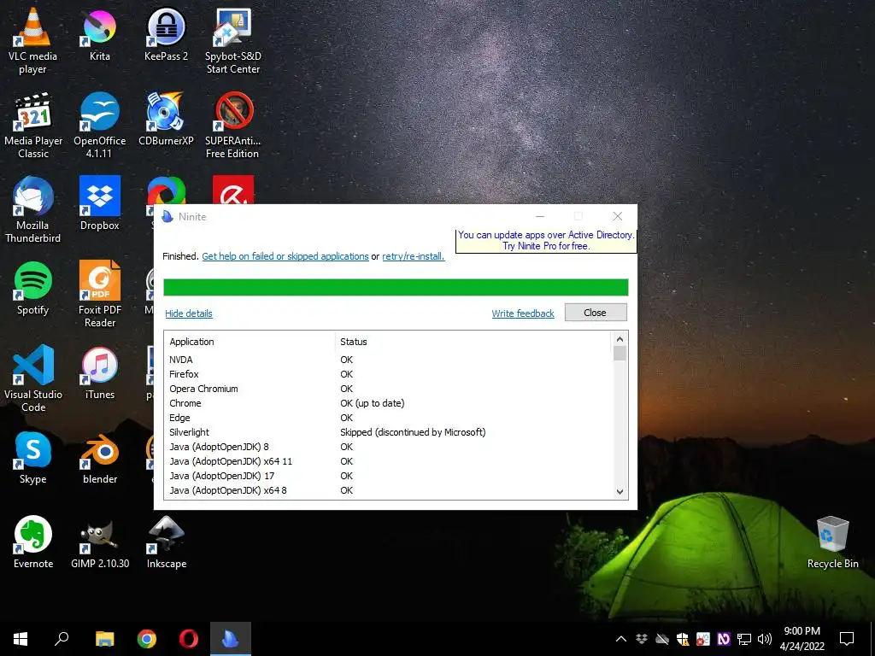Select Java (AdoptOpenJDK) x64 8 row
Screen dimensions: 875x656
[x=388, y=490]
